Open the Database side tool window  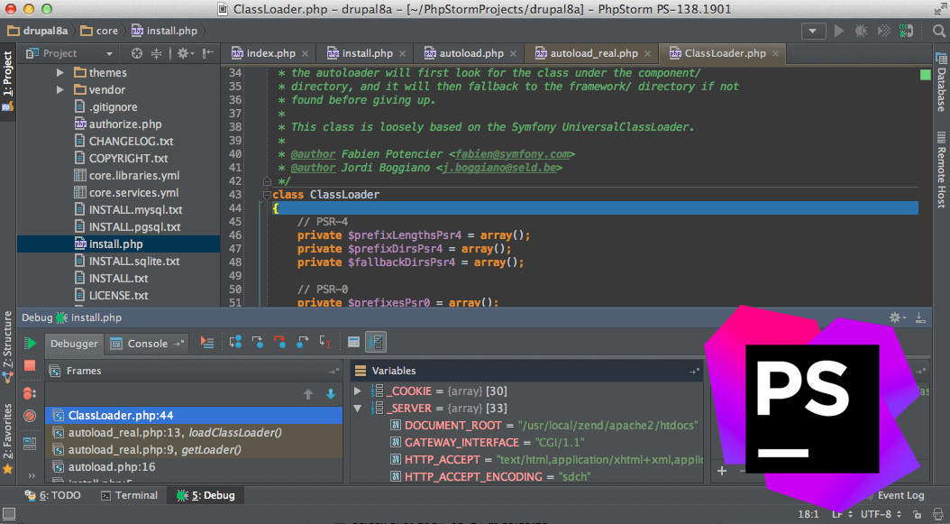point(942,82)
